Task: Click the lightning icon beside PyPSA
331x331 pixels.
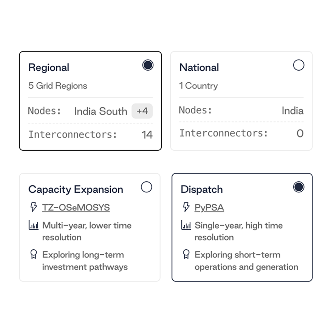Action: point(186,207)
